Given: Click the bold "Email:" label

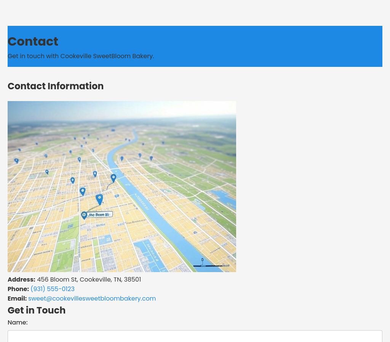Looking at the screenshot, I should (x=17, y=299).
